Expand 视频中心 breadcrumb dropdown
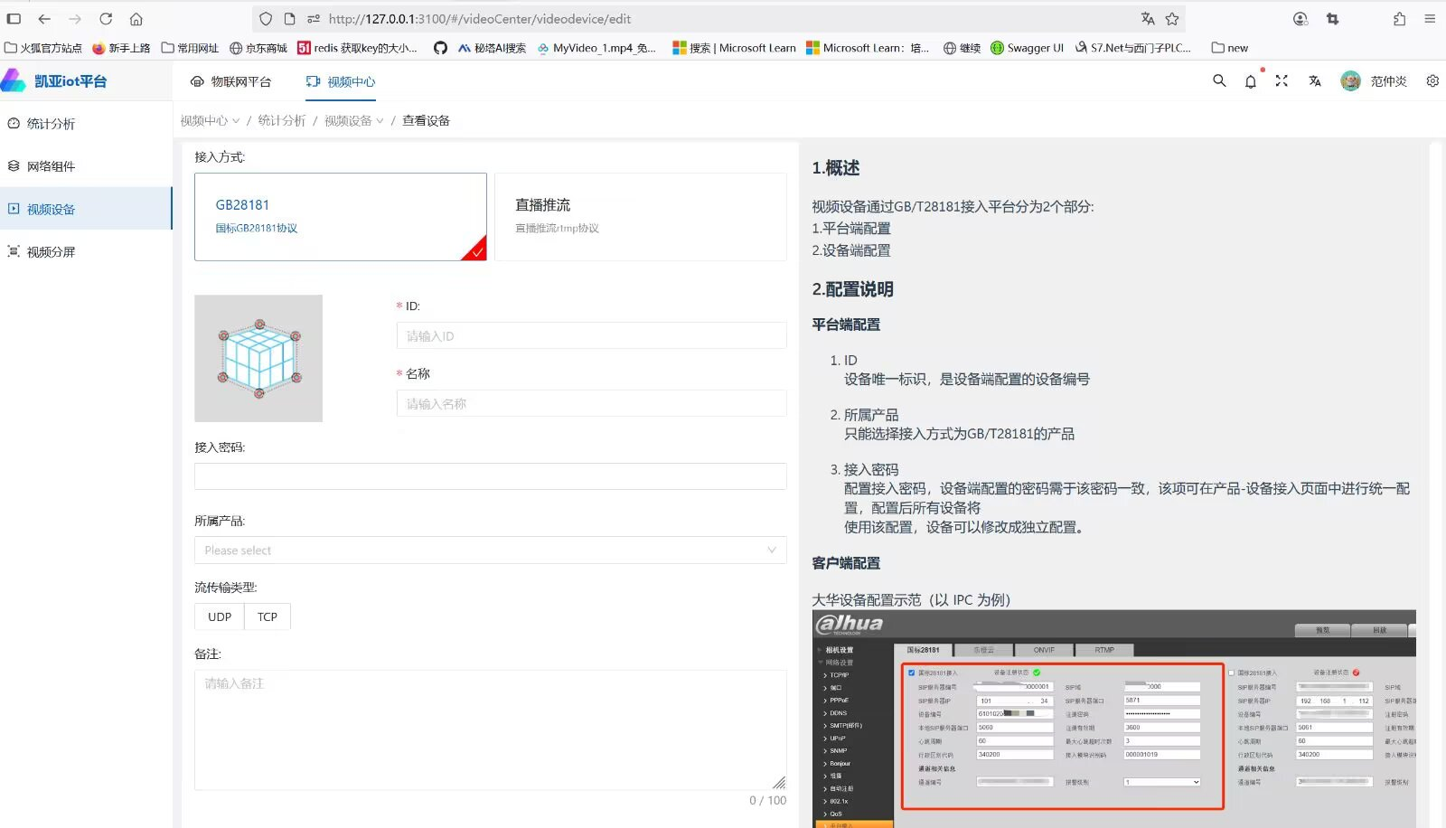1446x828 pixels. (210, 120)
